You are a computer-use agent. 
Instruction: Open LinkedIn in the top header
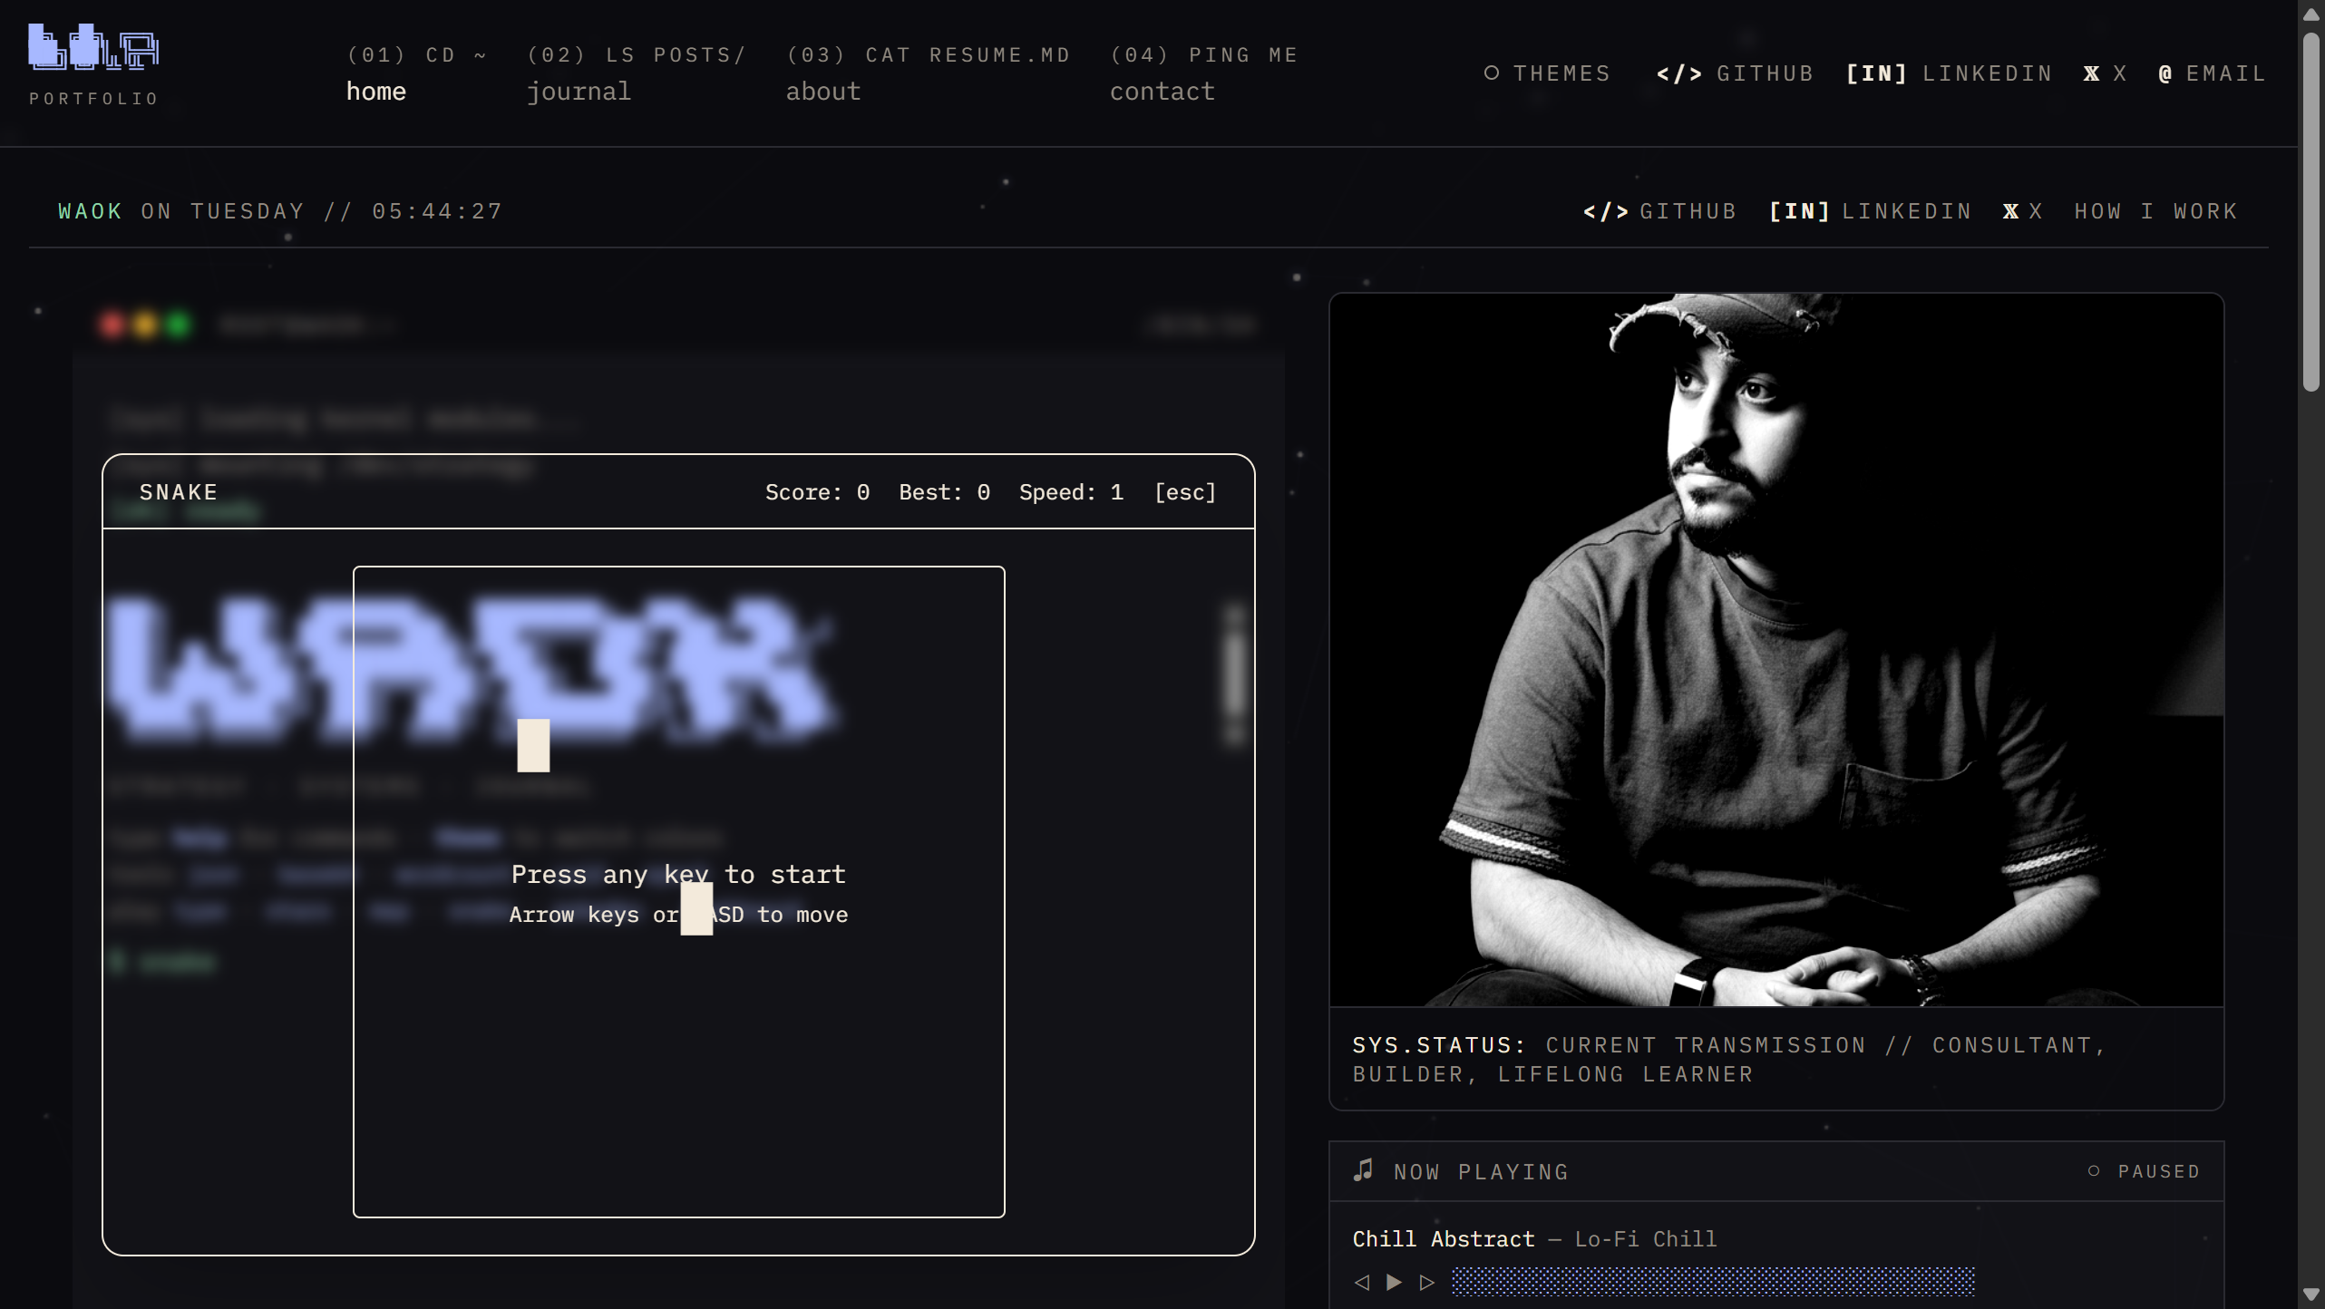[x=1949, y=73]
